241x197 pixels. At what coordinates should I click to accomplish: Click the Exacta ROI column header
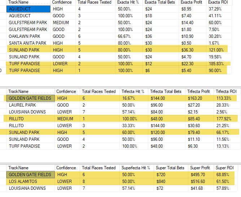(219, 2)
